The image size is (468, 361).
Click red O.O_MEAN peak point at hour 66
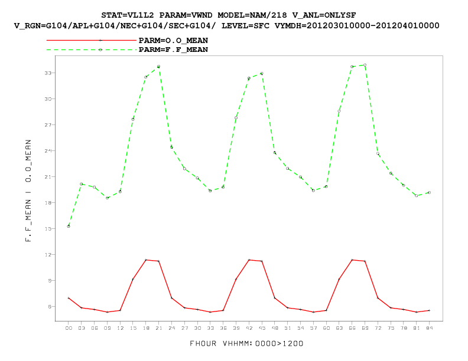click(x=352, y=260)
